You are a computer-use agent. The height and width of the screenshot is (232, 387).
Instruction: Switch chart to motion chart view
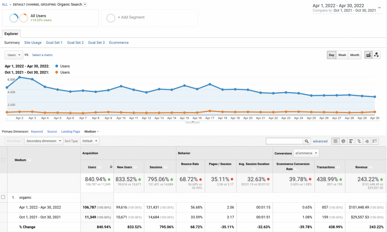tap(376, 55)
